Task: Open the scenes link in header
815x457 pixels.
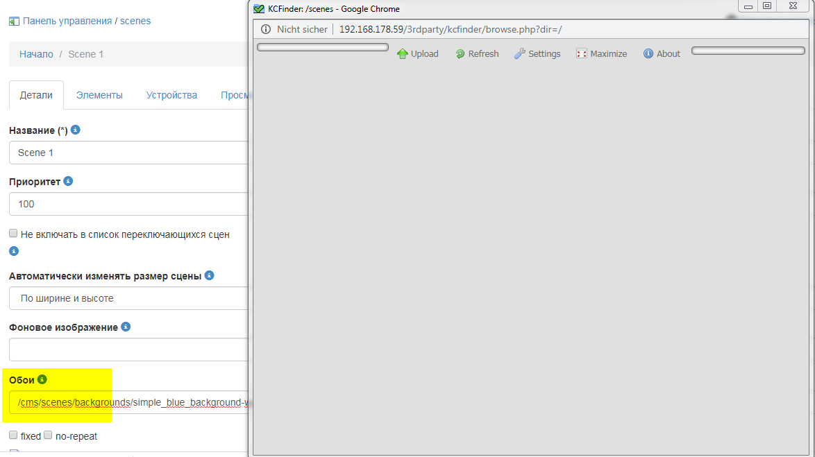Action: (x=135, y=21)
